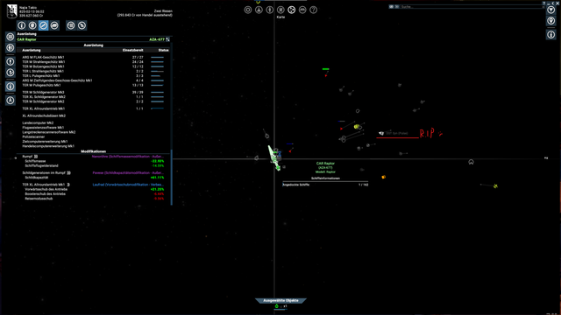
Task: Switch to the second object info tab
Action: tap(32, 25)
